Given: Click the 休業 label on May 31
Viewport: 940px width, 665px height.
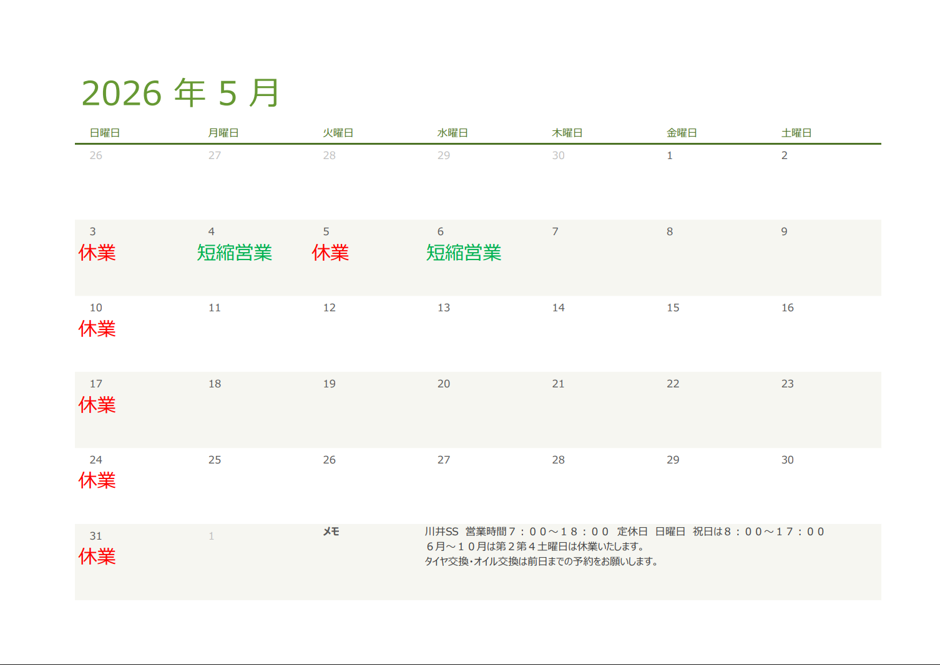Looking at the screenshot, I should click(x=97, y=556).
